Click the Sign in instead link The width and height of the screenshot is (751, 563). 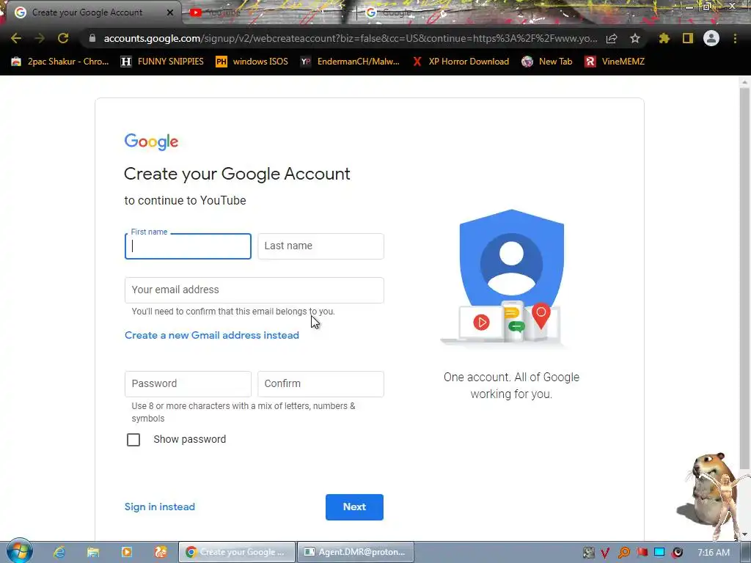(159, 507)
